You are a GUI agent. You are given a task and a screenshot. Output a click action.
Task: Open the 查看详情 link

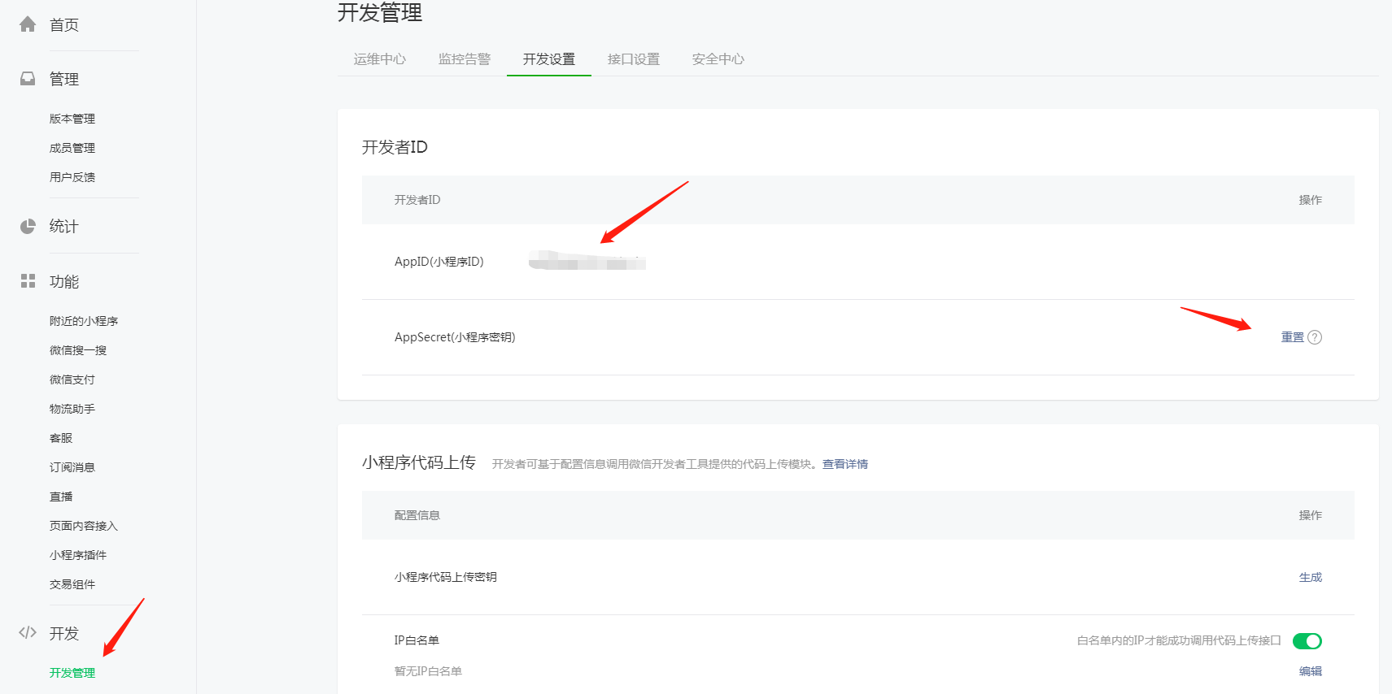click(845, 464)
